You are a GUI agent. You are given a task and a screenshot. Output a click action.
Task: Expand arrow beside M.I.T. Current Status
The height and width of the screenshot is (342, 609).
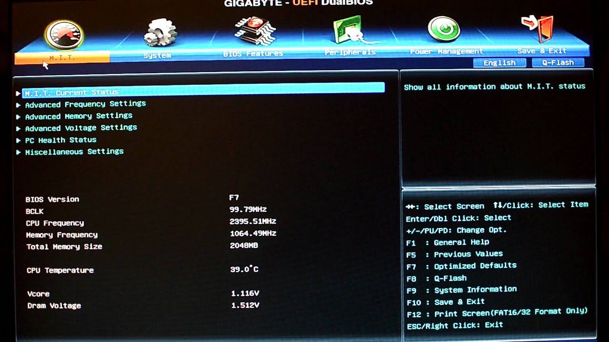click(x=19, y=93)
